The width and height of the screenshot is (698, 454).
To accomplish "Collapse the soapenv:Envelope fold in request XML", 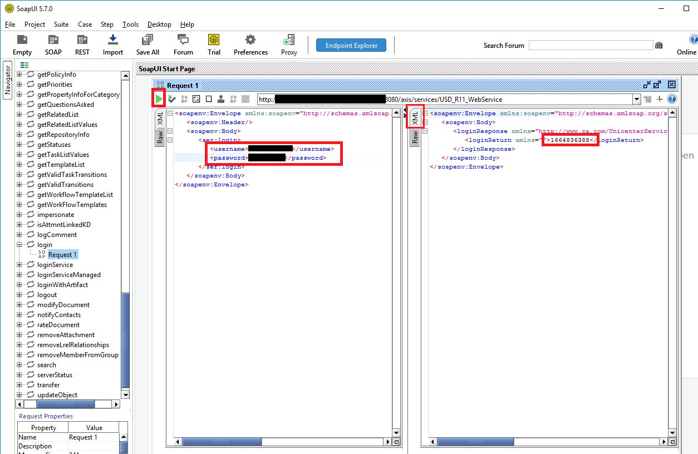I will pyautogui.click(x=169, y=113).
